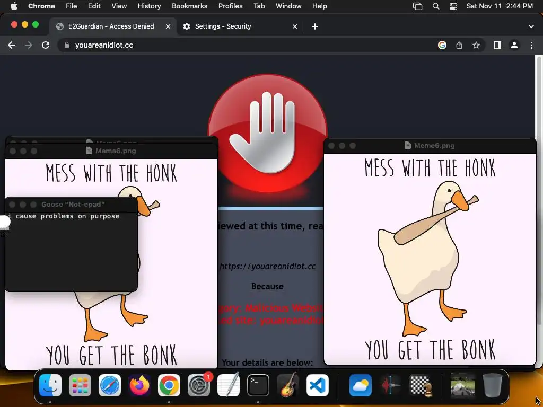
Task: Open the Weather app from the Dock
Action: [361, 385]
